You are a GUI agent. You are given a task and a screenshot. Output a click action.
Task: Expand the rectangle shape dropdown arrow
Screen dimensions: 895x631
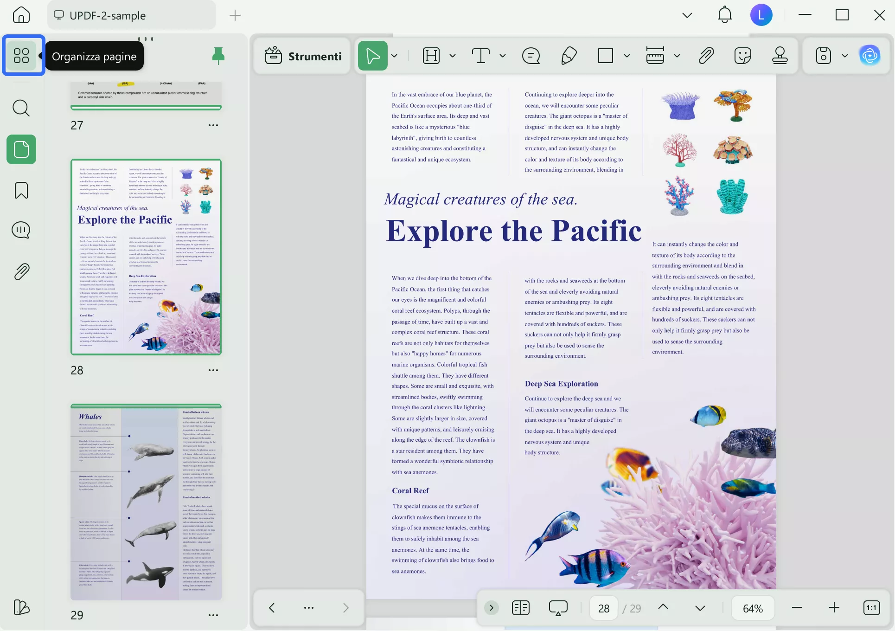[627, 56]
